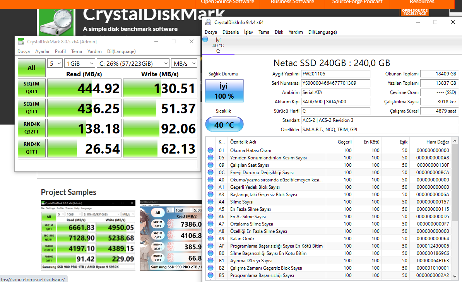Run the SEQ1M Q8T1 test
Viewport: 462px width, 282px height.
tap(31, 88)
